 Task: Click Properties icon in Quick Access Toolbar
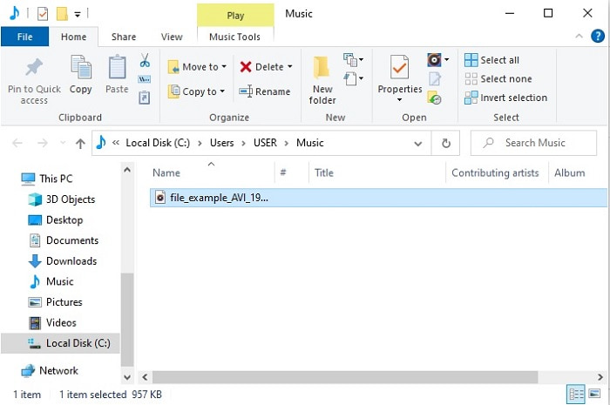point(43,14)
